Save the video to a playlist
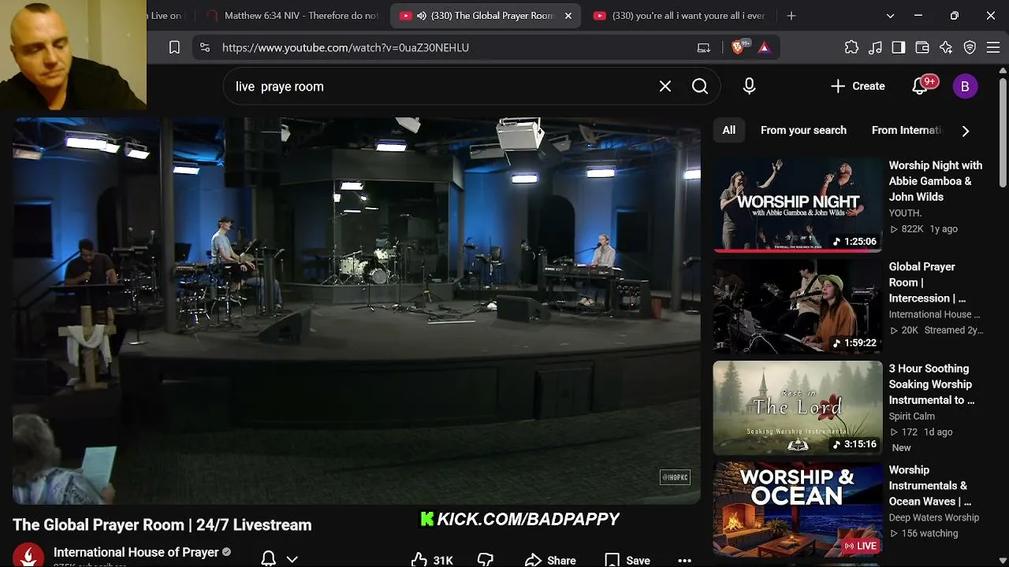The image size is (1009, 567). [627, 560]
